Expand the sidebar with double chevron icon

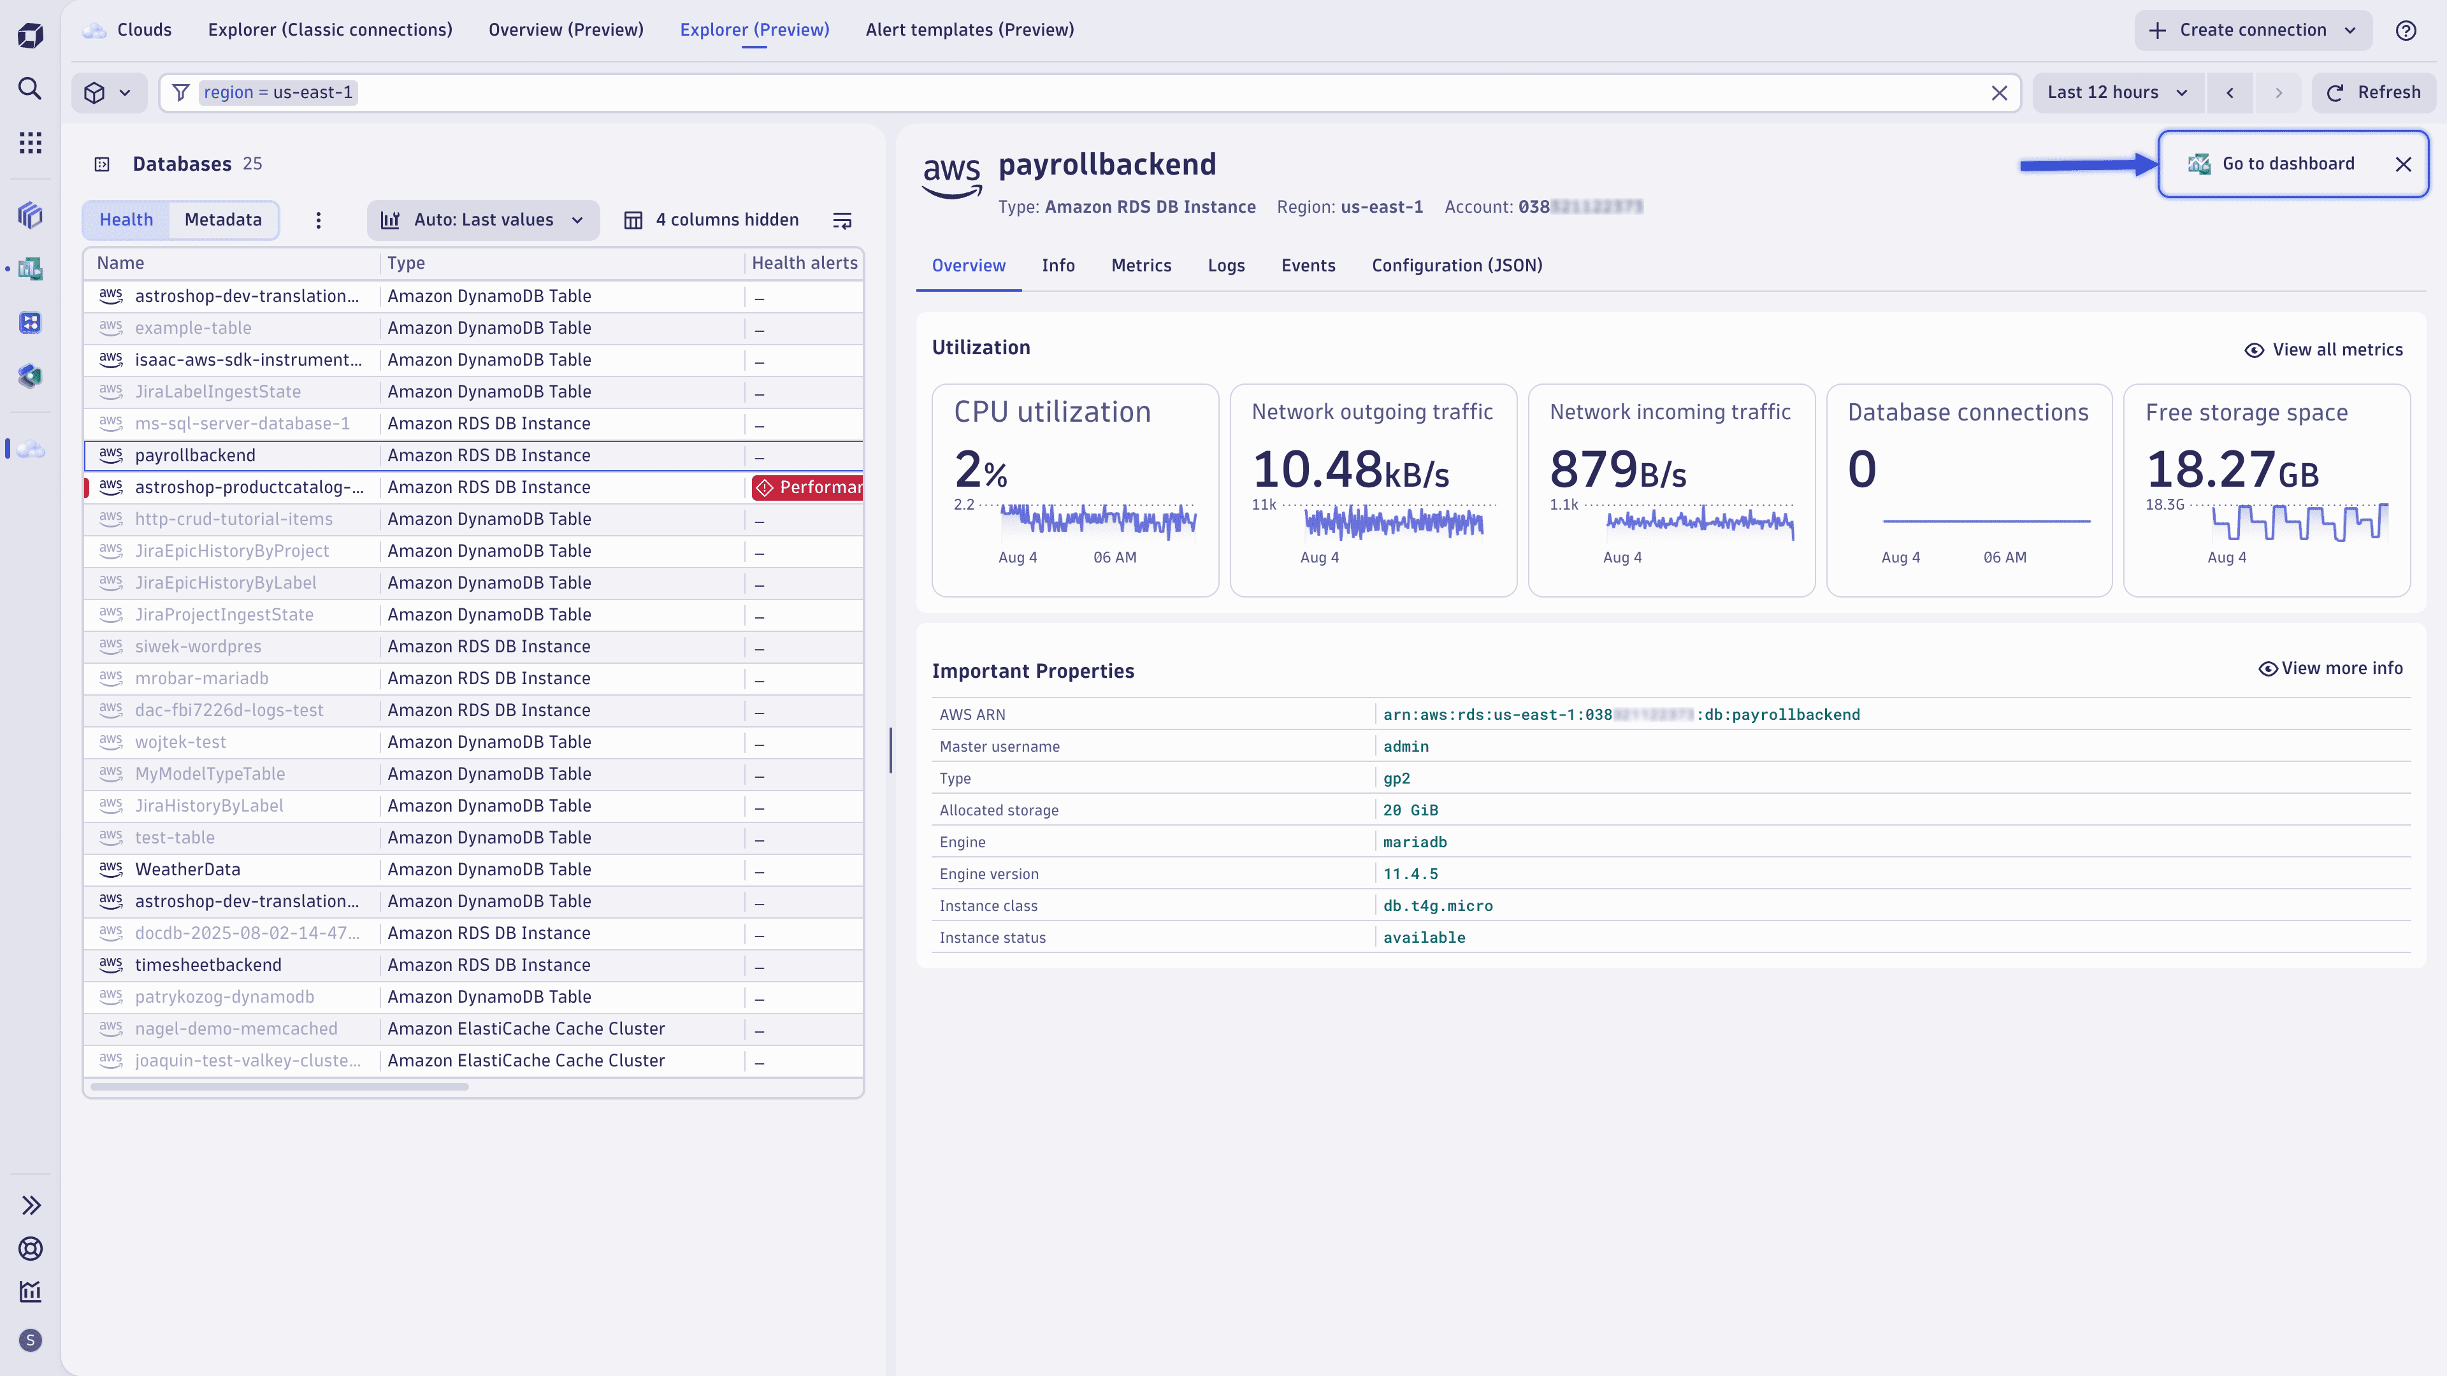click(x=31, y=1205)
